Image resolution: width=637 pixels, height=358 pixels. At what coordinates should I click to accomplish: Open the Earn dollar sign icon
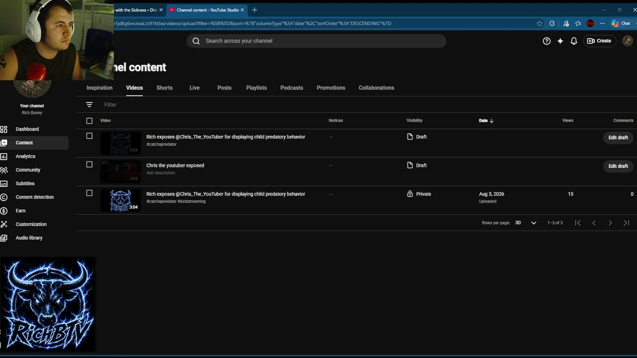pyautogui.click(x=3, y=211)
